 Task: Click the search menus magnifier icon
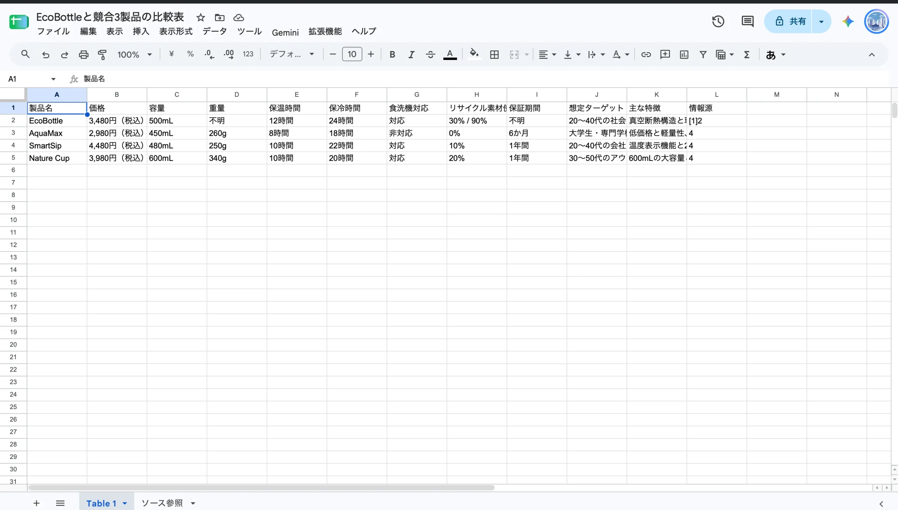tap(25, 54)
